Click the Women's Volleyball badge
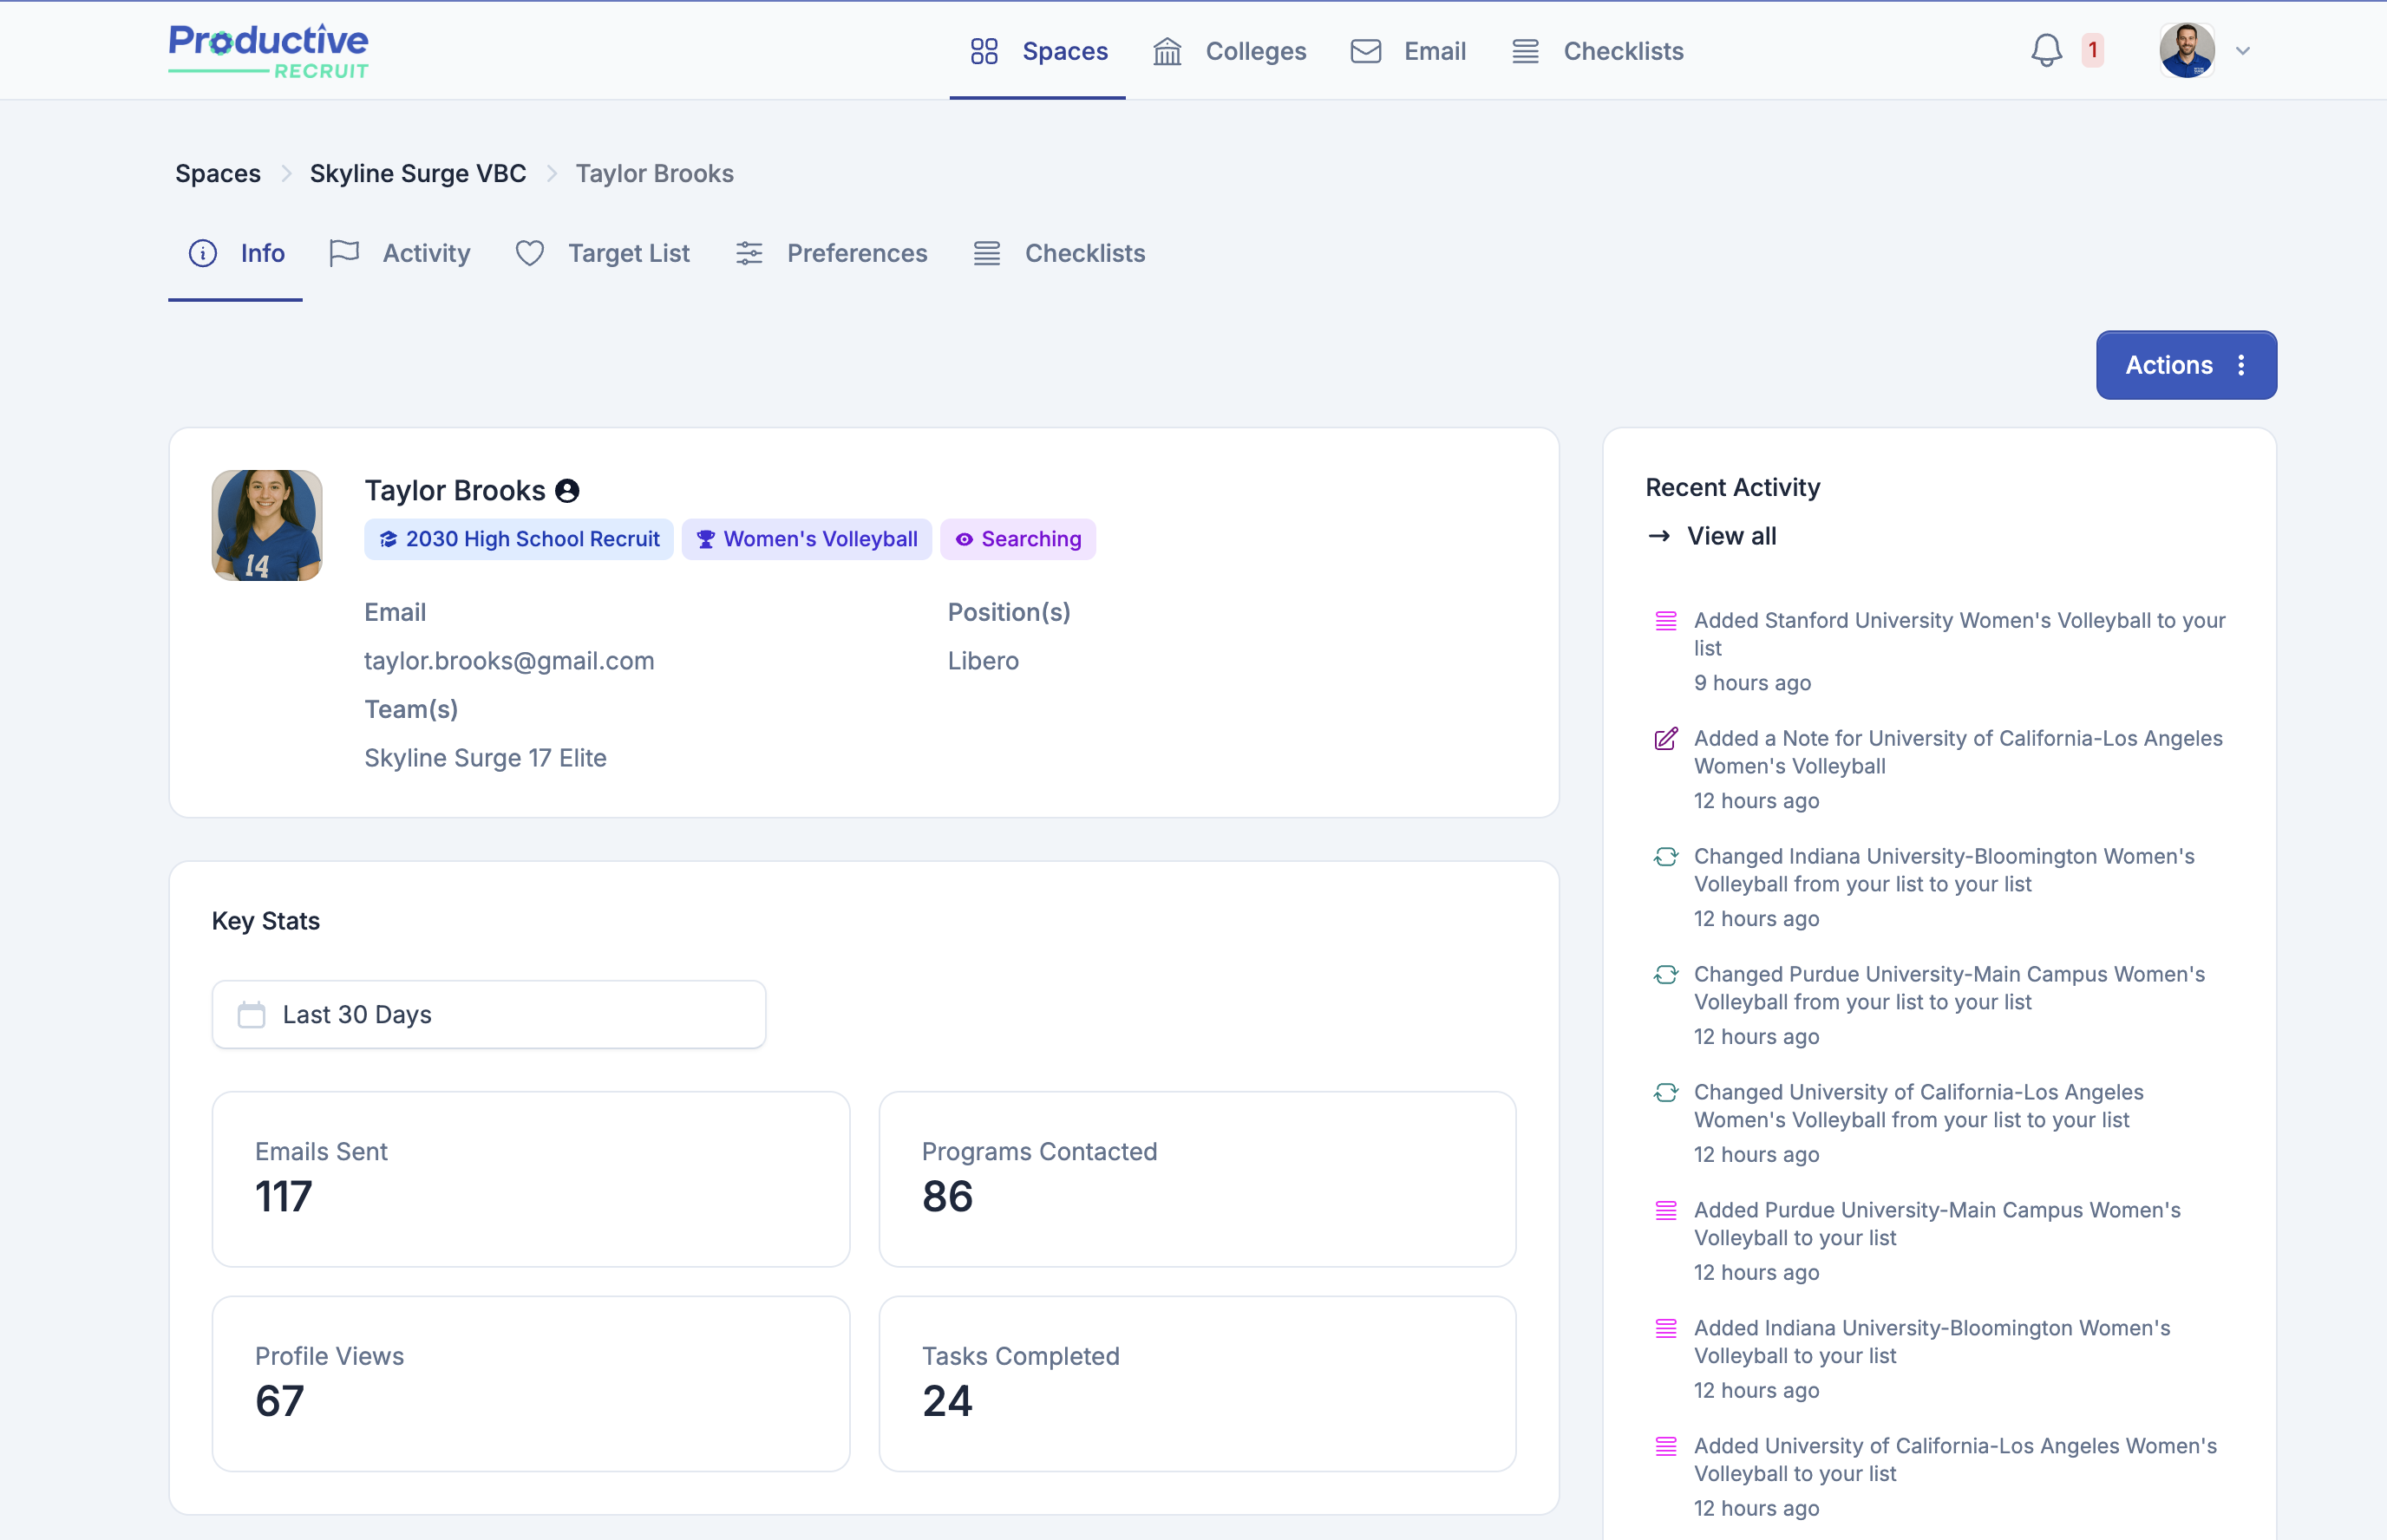The height and width of the screenshot is (1540, 2387). point(806,539)
